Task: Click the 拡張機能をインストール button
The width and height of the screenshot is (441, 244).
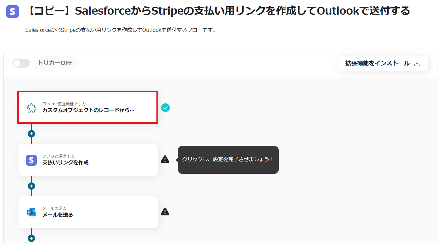Action: 383,63
